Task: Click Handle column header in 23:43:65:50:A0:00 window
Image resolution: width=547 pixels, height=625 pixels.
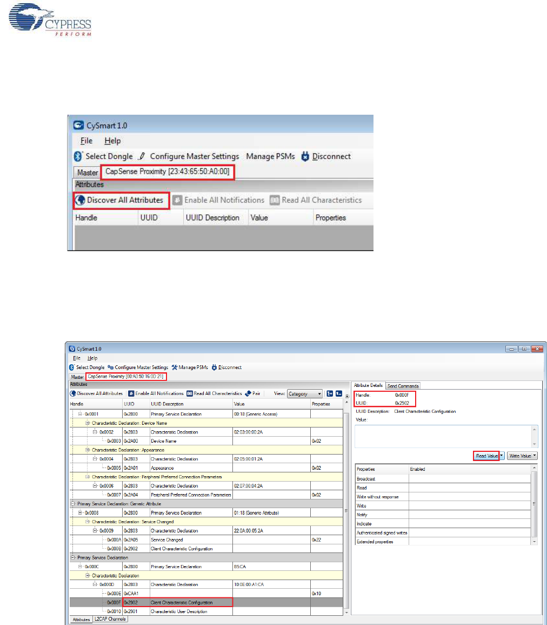Action: 106,218
